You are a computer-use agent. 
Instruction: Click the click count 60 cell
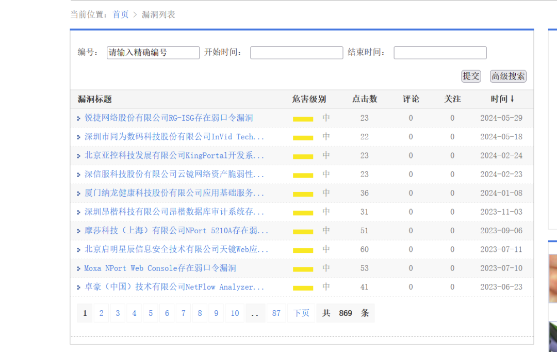[365, 250]
